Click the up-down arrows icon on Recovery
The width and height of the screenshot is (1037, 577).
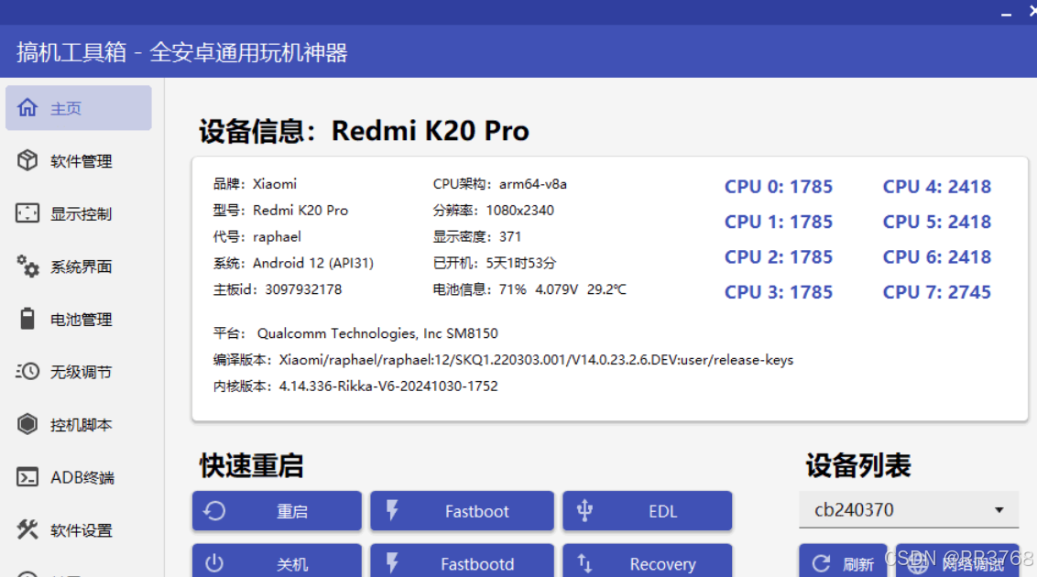584,563
